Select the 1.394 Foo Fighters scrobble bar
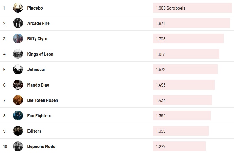Viewport: 234px width, 153px height. (182, 116)
